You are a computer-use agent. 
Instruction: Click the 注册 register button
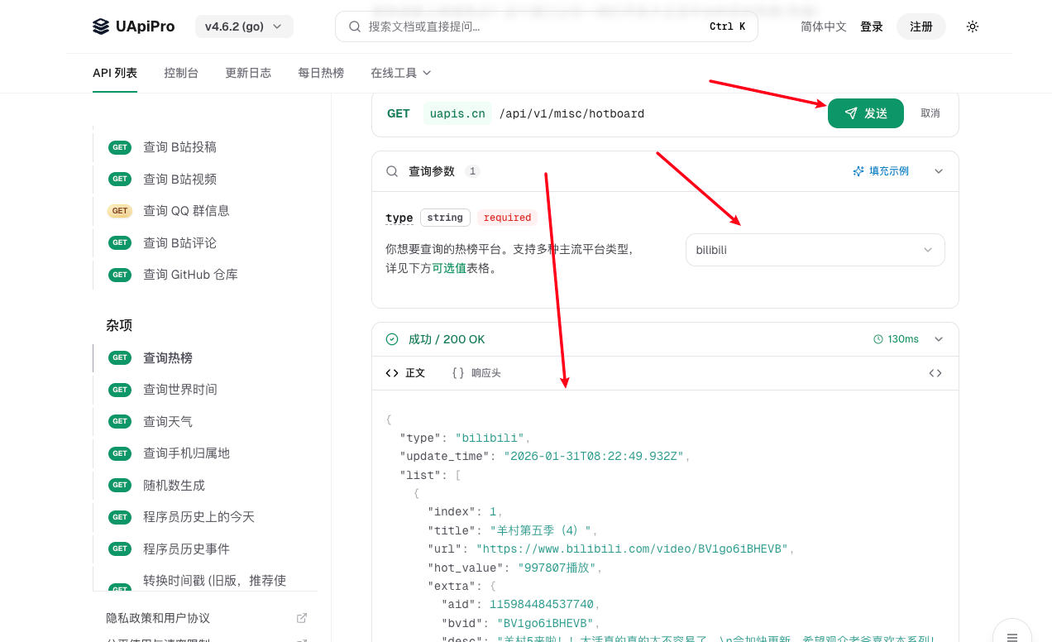pos(921,26)
